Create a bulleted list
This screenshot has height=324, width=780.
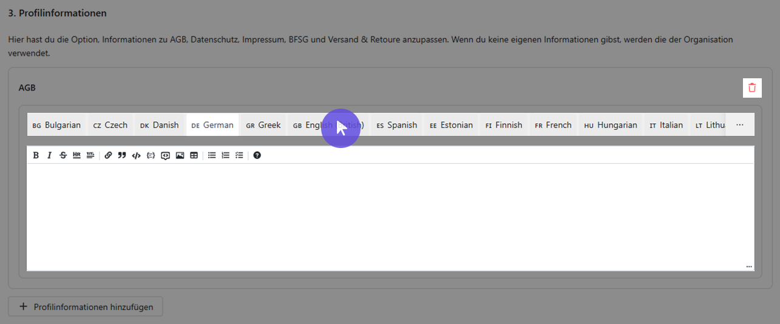pos(212,155)
